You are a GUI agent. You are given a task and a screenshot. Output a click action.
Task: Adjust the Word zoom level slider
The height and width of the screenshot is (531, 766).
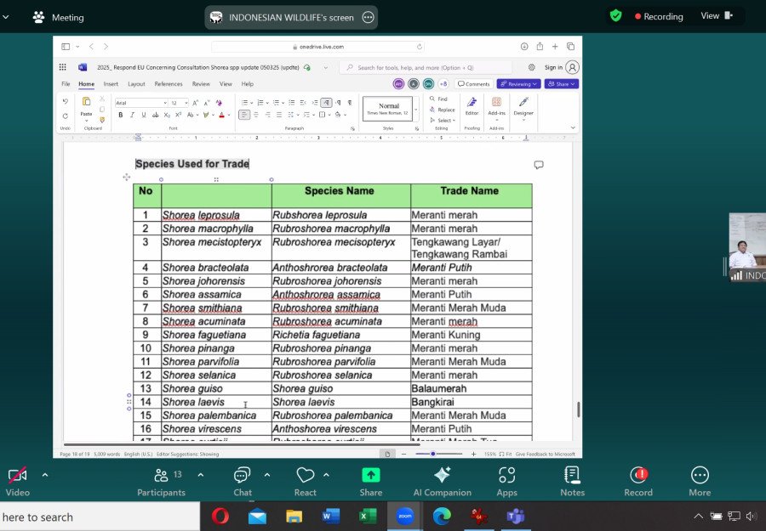coord(432,454)
